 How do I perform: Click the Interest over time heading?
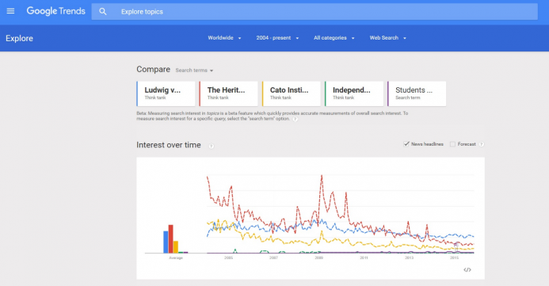pos(169,145)
